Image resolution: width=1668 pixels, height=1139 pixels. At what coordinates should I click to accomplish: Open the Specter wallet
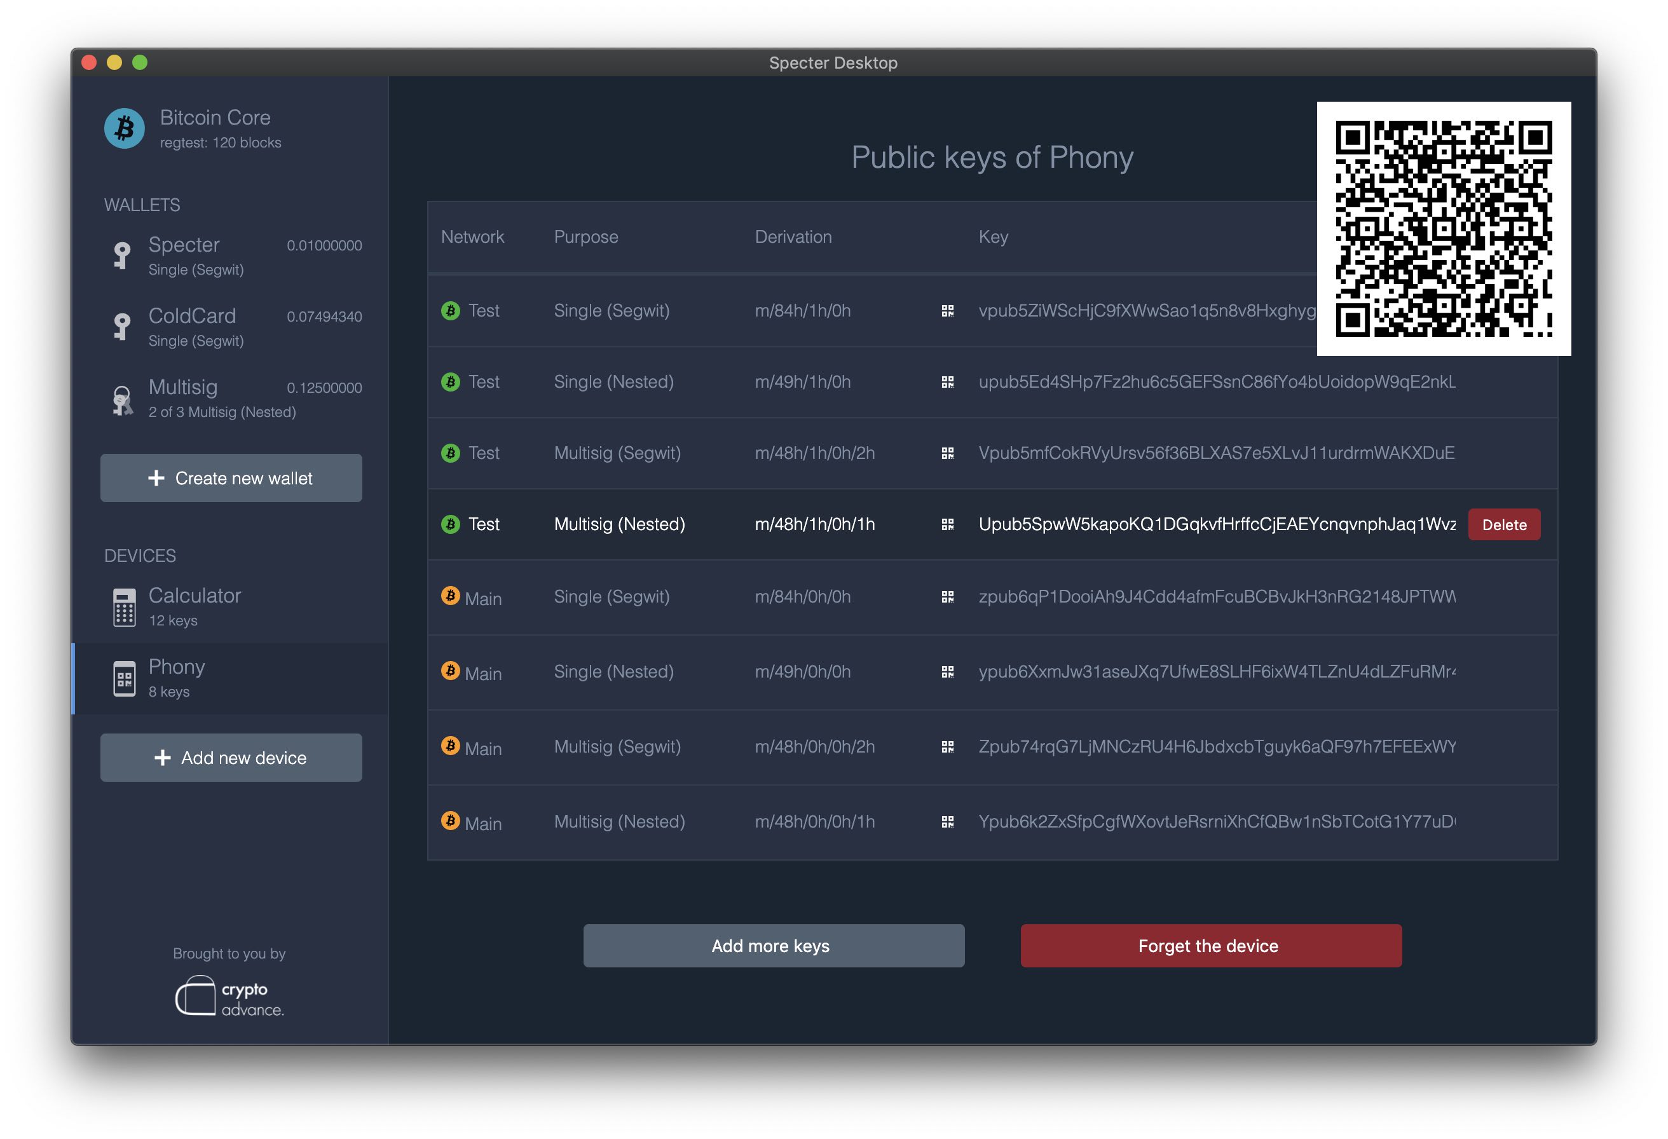click(x=230, y=256)
